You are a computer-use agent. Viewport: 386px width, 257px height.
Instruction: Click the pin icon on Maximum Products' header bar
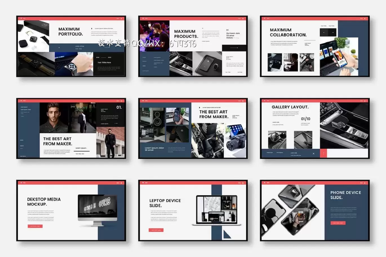click(143, 18)
